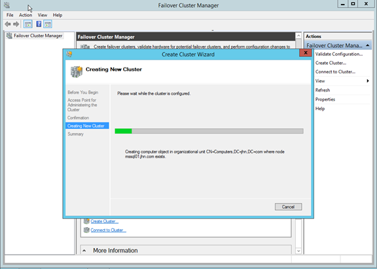Toggle the Show/Hide Action Pane icon
The height and width of the screenshot is (269, 377).
click(x=48, y=24)
